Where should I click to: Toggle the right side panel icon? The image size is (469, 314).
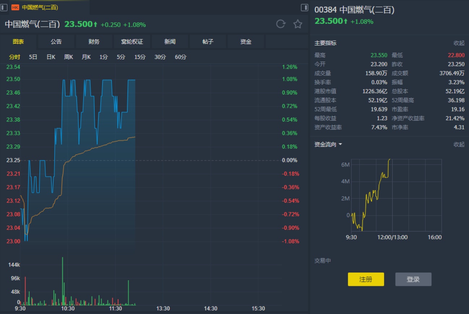click(x=305, y=7)
